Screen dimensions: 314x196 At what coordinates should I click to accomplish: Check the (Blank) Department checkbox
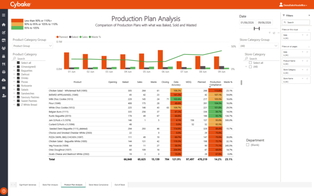point(248,145)
